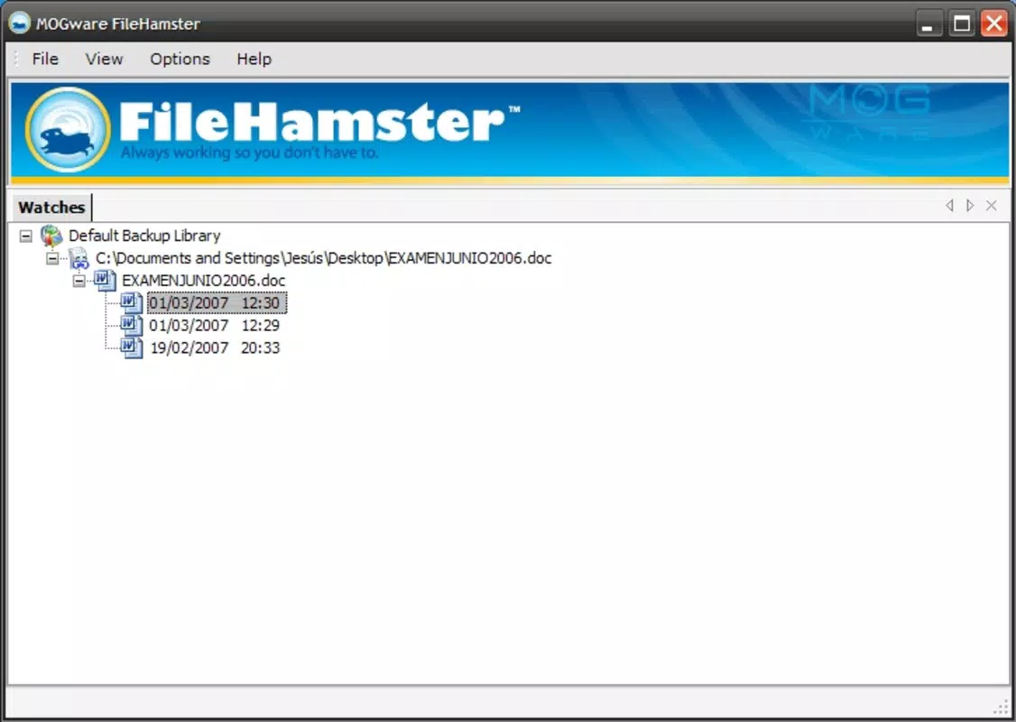The image size is (1016, 722).
Task: Click the menu bar grip handle
Action: (x=17, y=59)
